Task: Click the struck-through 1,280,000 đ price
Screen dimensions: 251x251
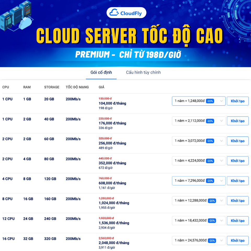Action: [x=106, y=198]
